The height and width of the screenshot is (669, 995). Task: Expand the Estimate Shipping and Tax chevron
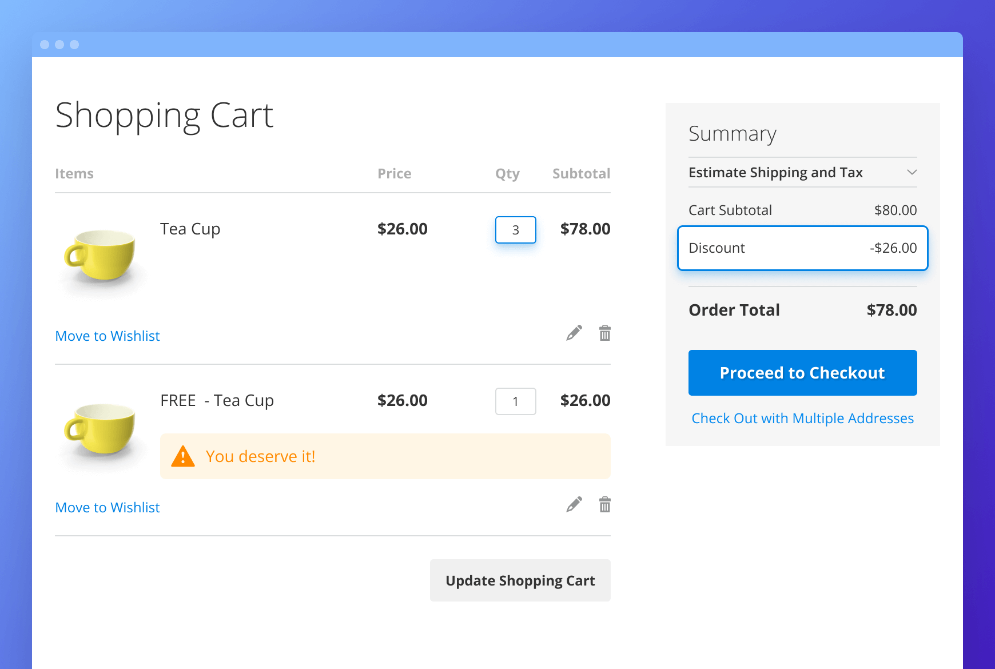click(912, 172)
